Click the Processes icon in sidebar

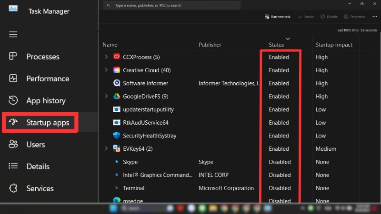(x=13, y=57)
